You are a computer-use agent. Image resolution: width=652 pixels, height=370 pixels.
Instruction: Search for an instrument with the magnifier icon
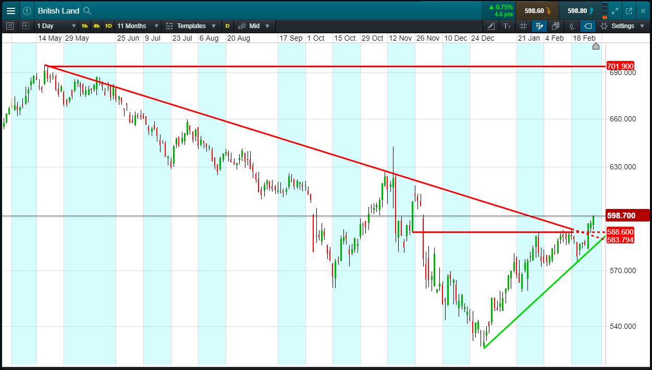click(x=87, y=10)
